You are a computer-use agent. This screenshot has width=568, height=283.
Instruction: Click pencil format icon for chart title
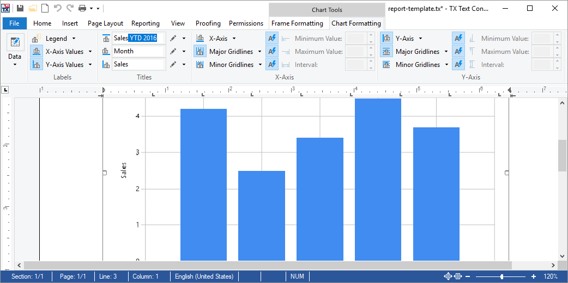173,38
